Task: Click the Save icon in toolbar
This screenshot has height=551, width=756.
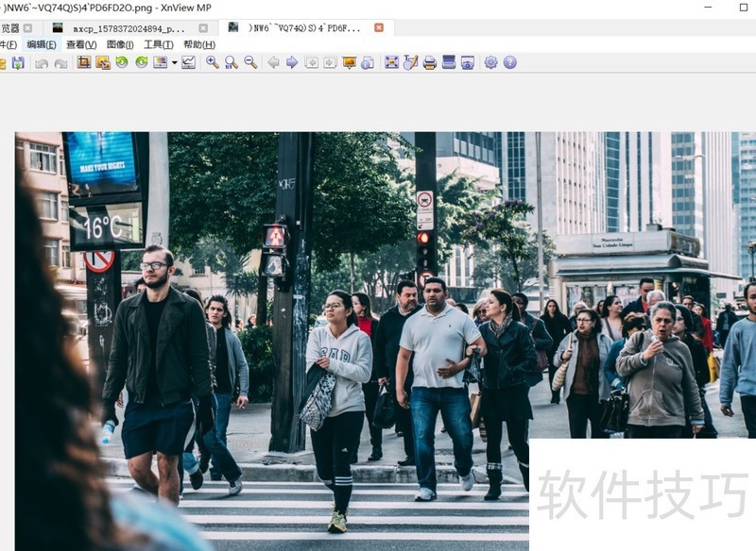Action: pyautogui.click(x=18, y=62)
